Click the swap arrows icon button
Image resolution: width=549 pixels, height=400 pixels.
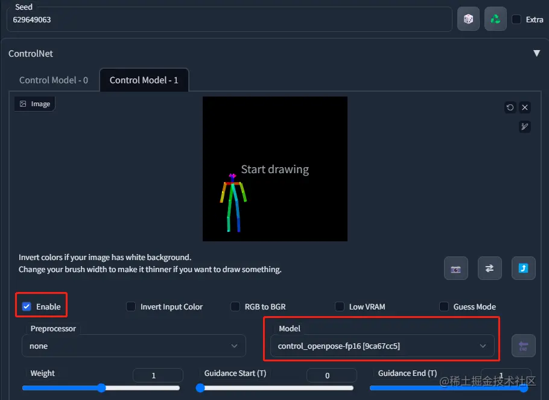click(x=489, y=268)
